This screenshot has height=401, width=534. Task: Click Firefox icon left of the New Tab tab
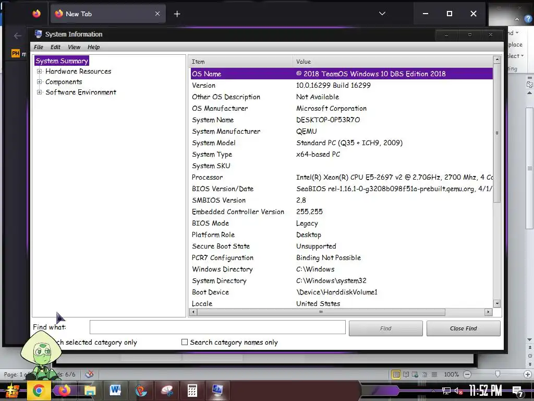[x=37, y=14]
